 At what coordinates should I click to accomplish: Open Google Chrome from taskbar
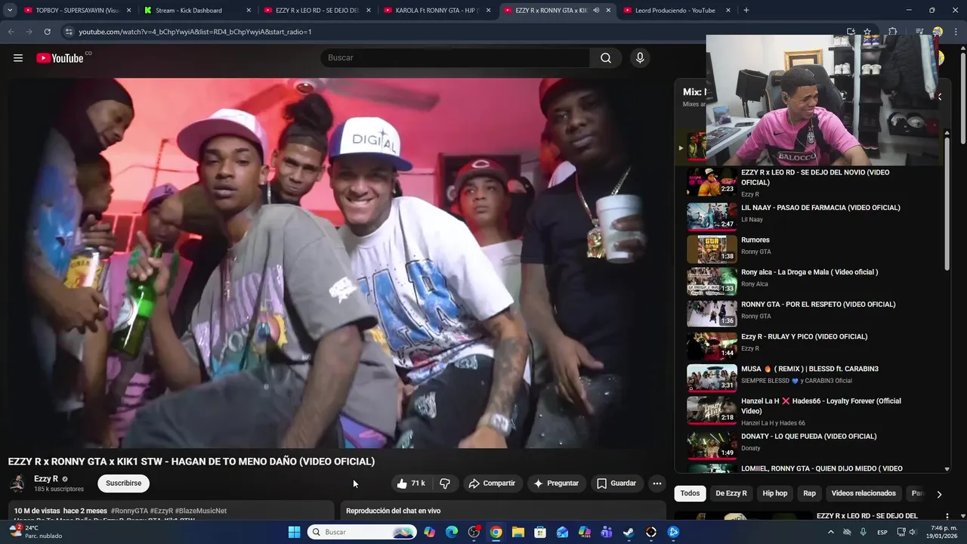point(496,532)
